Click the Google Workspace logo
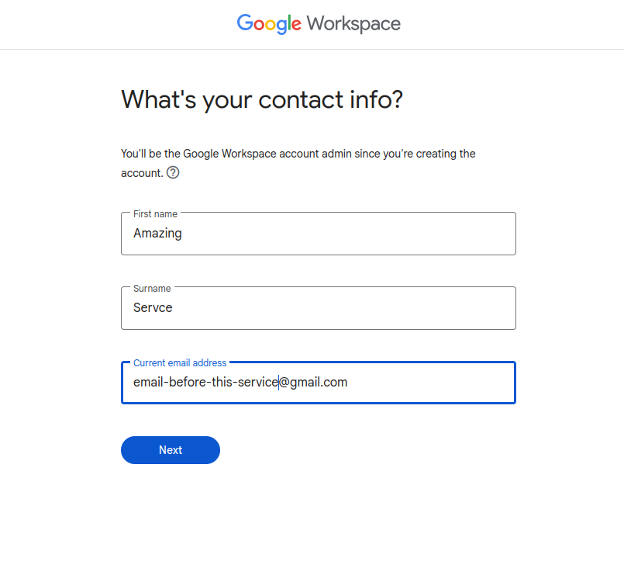This screenshot has width=624, height=565. coord(319,23)
